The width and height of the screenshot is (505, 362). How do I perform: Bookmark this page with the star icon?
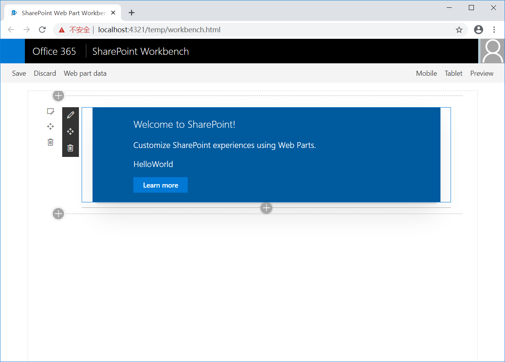click(459, 30)
